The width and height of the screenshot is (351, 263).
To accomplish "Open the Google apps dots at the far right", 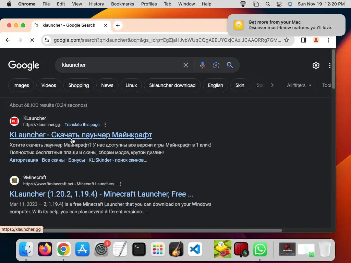I will [x=329, y=65].
